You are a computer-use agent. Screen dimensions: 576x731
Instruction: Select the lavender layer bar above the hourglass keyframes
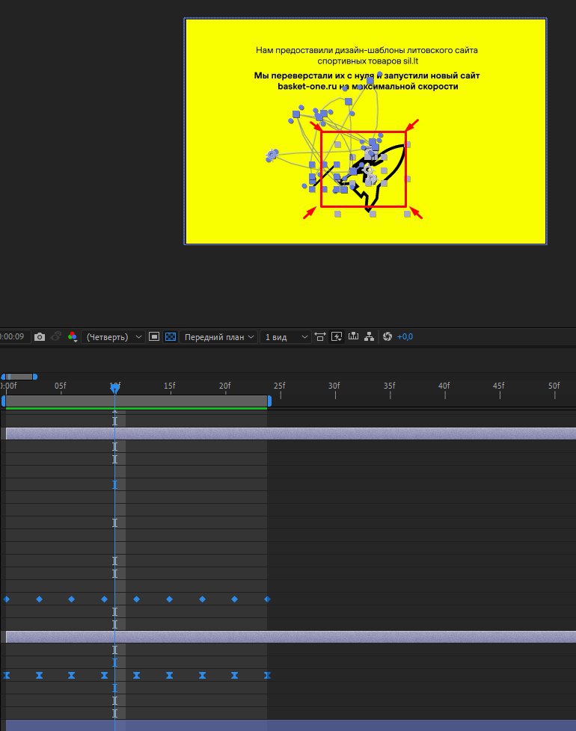point(290,637)
